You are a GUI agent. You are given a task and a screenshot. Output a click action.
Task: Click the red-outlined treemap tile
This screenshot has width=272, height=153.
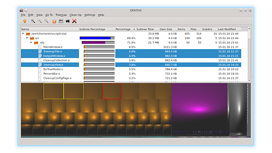112,91
